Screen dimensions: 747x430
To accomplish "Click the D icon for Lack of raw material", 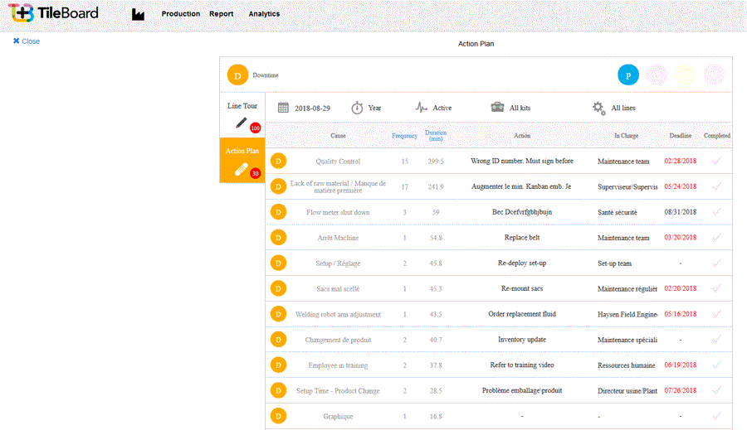I will point(278,186).
